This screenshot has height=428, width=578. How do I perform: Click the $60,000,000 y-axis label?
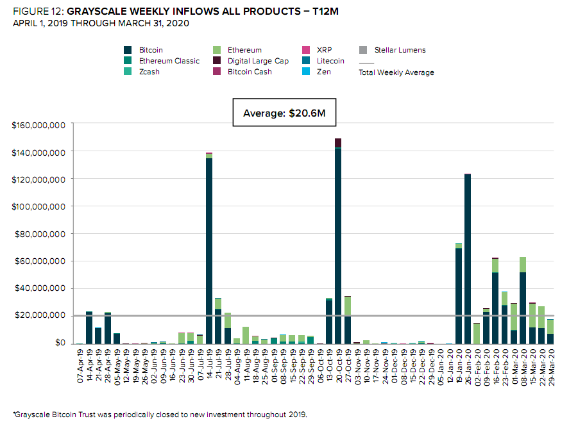[40, 261]
